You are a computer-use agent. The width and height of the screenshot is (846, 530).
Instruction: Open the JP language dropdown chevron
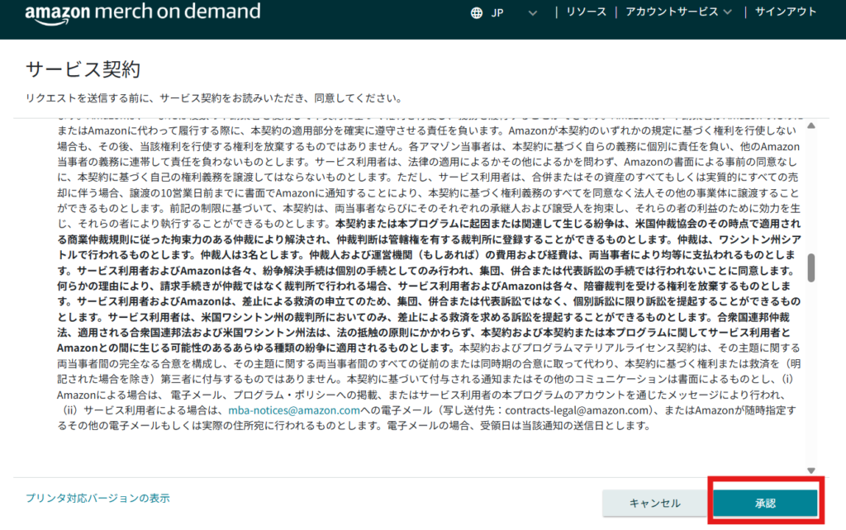[533, 13]
